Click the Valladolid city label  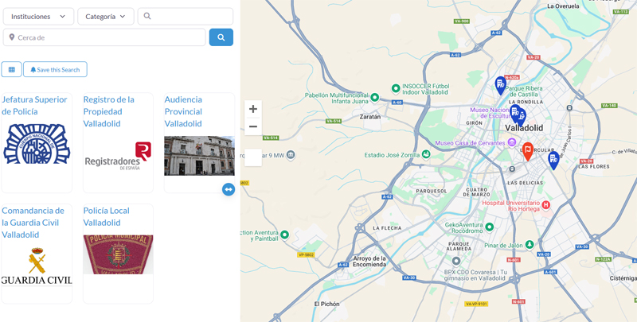pos(524,128)
